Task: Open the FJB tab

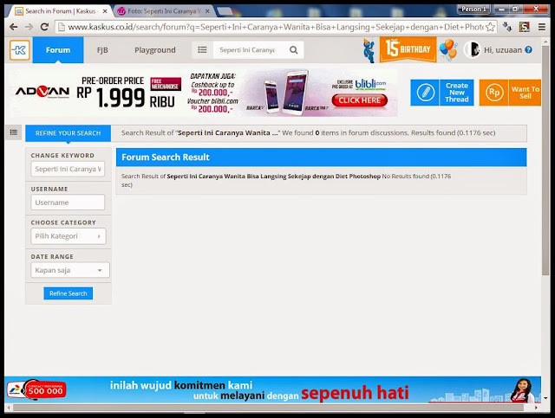Action: coord(102,50)
